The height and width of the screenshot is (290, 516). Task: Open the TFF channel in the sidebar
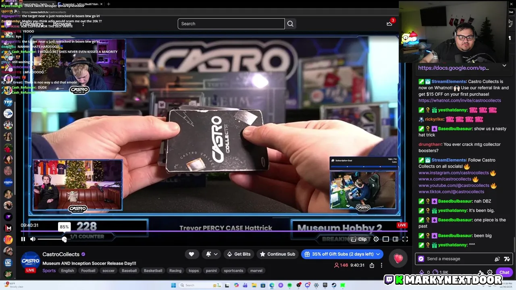tap(8, 102)
